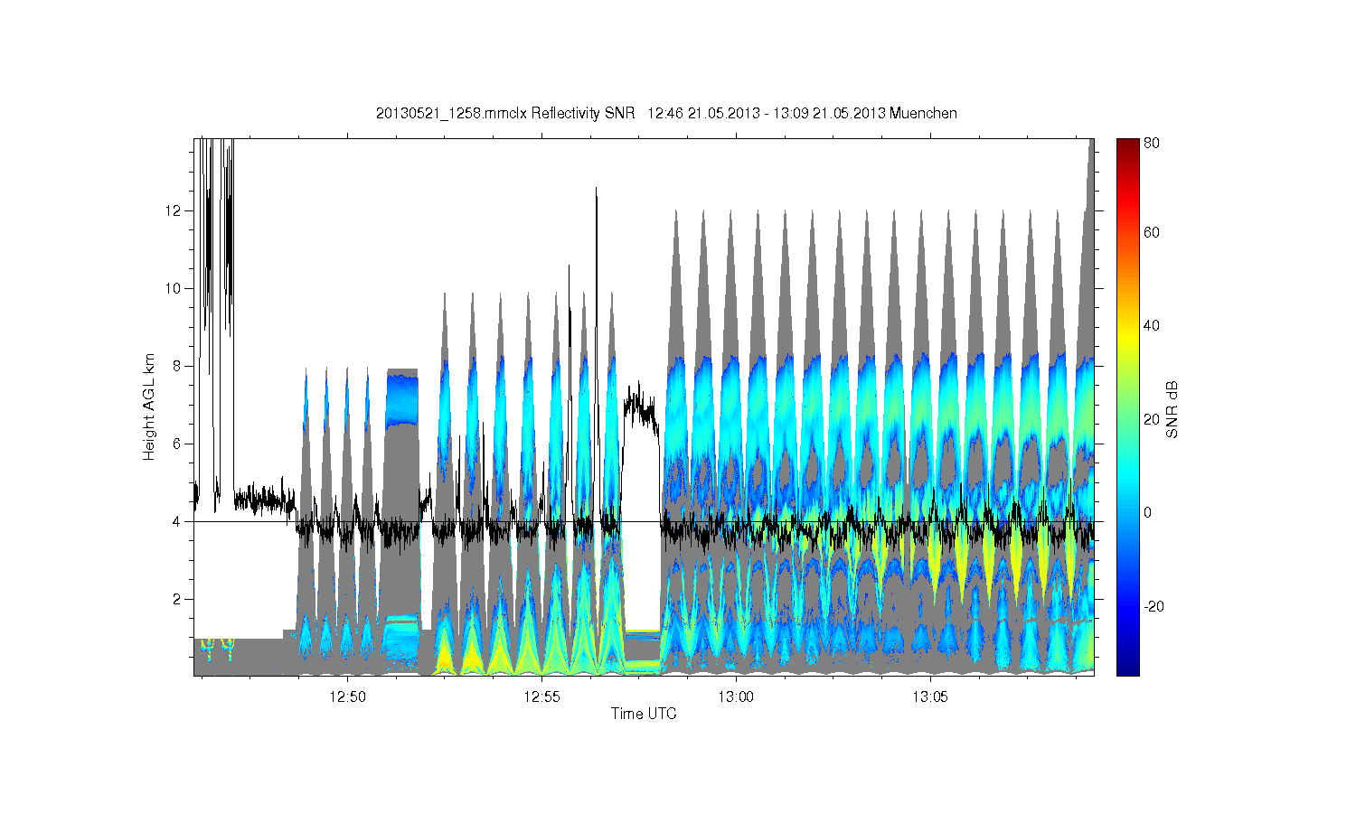Click the 12 km height axis label
Viewport: 1356px width, 813px height.
[175, 210]
